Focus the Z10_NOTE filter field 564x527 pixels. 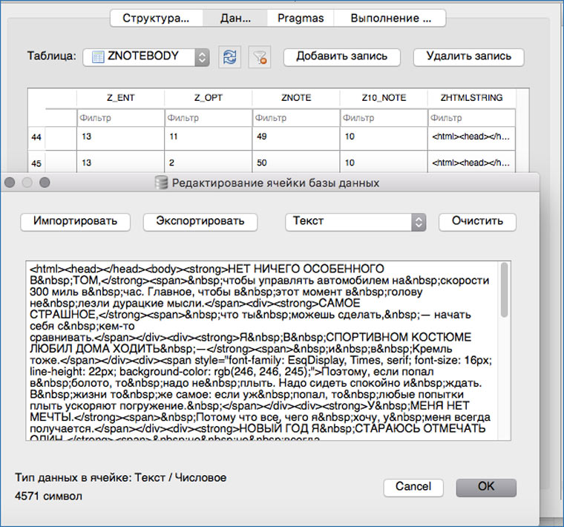click(384, 118)
